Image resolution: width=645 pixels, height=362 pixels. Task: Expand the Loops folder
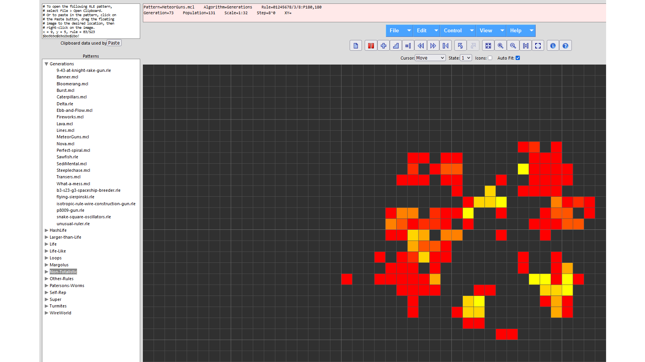46,258
